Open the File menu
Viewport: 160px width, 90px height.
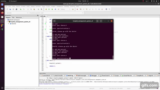coord(6,6)
